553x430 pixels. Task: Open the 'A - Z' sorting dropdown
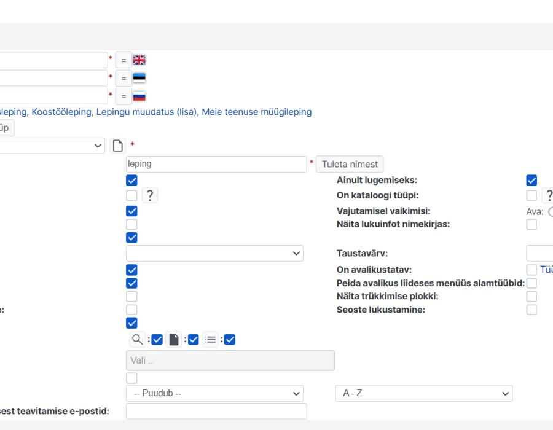423,393
